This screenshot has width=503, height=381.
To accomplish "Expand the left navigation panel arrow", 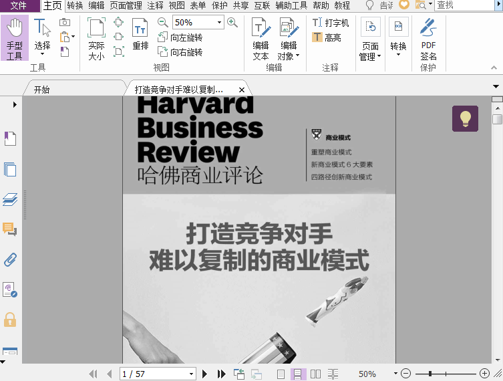I will (x=15, y=105).
